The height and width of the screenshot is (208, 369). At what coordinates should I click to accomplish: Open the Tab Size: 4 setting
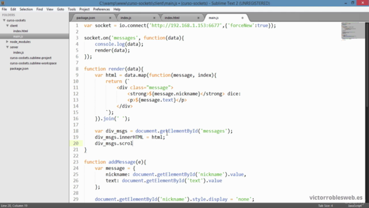click(325, 206)
